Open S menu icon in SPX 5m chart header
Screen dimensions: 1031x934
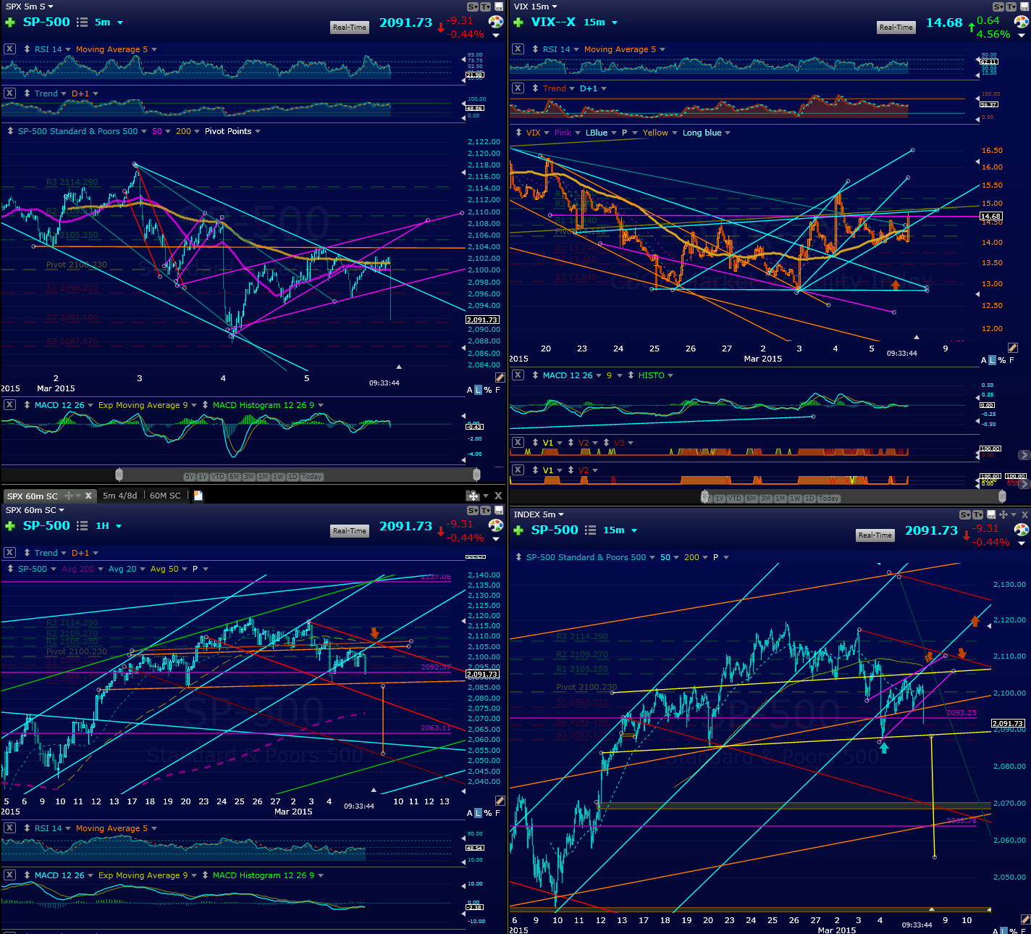[x=473, y=7]
